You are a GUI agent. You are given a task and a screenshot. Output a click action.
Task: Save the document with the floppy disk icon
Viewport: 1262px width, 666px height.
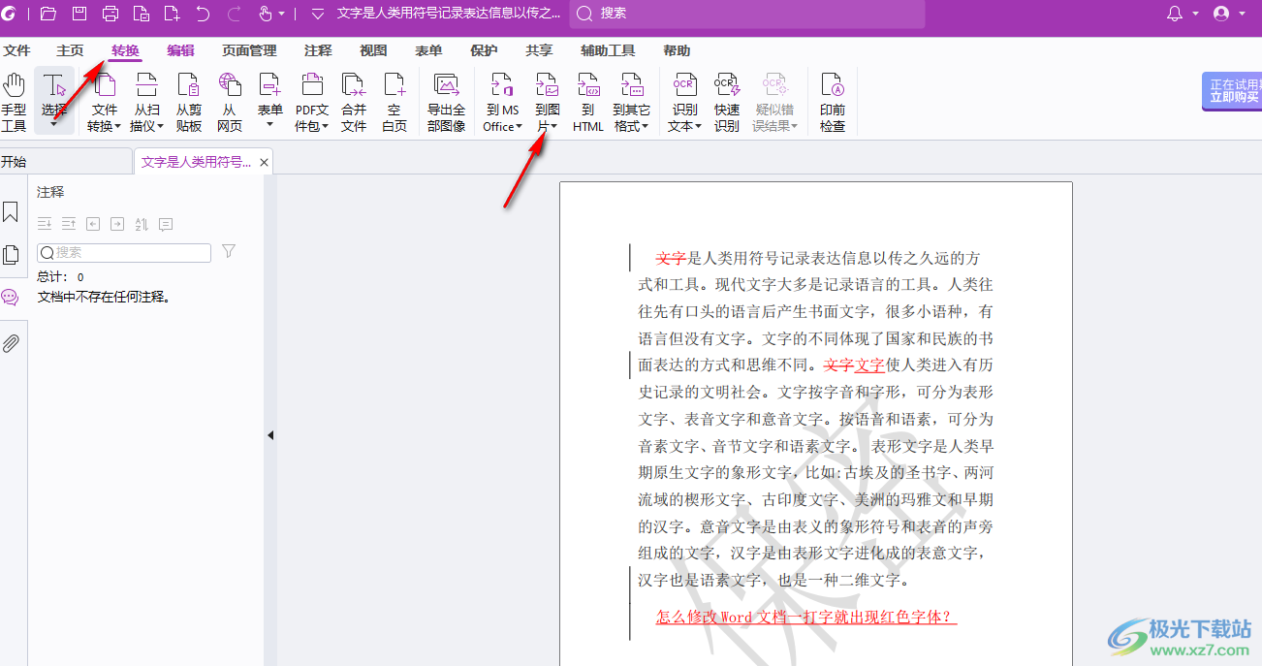79,14
